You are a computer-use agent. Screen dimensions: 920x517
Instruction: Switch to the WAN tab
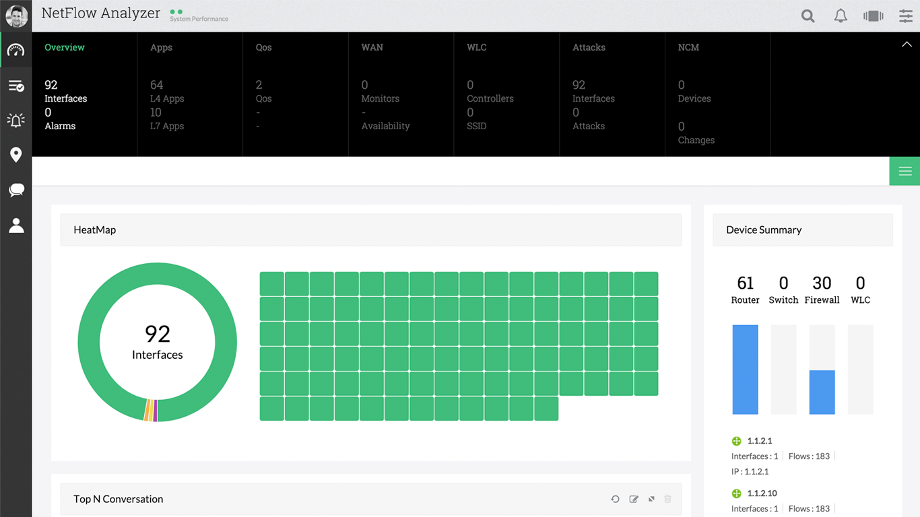pyautogui.click(x=372, y=47)
